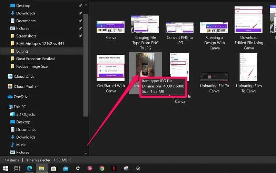Select Download Editied File Using Canva file

pyautogui.click(x=248, y=20)
